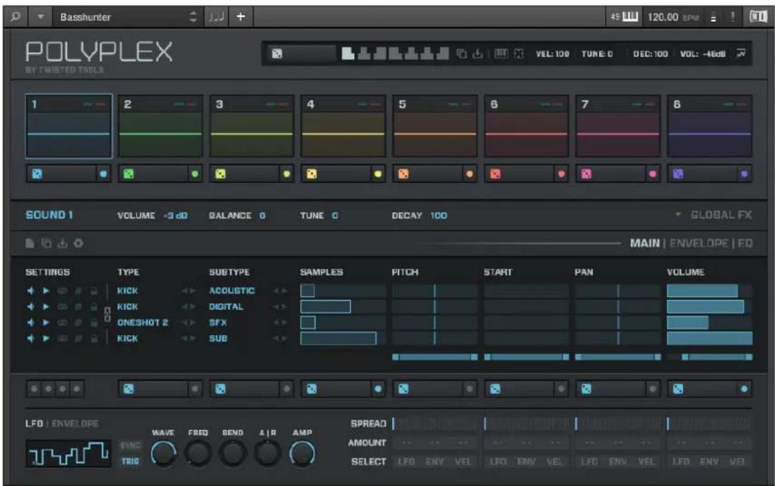The image size is (775, 486).
Task: Randomize the PITCH column with its dice
Action: [x=403, y=389]
